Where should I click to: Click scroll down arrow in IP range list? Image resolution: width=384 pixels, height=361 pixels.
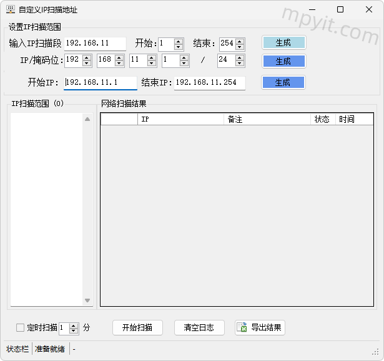click(87, 301)
